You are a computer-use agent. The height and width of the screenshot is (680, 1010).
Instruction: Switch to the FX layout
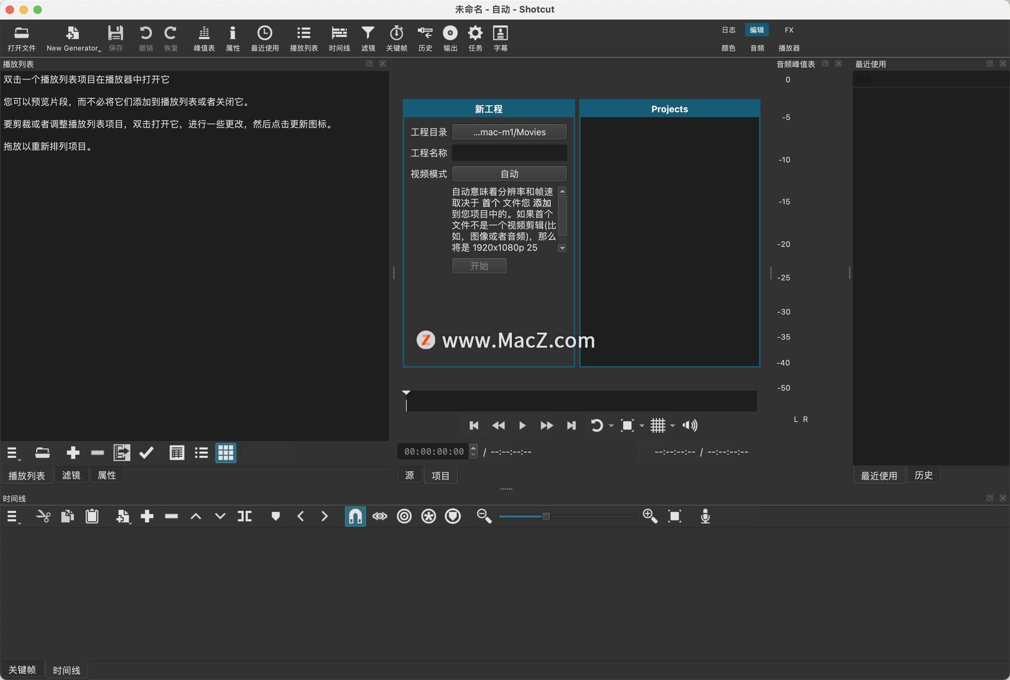click(789, 30)
